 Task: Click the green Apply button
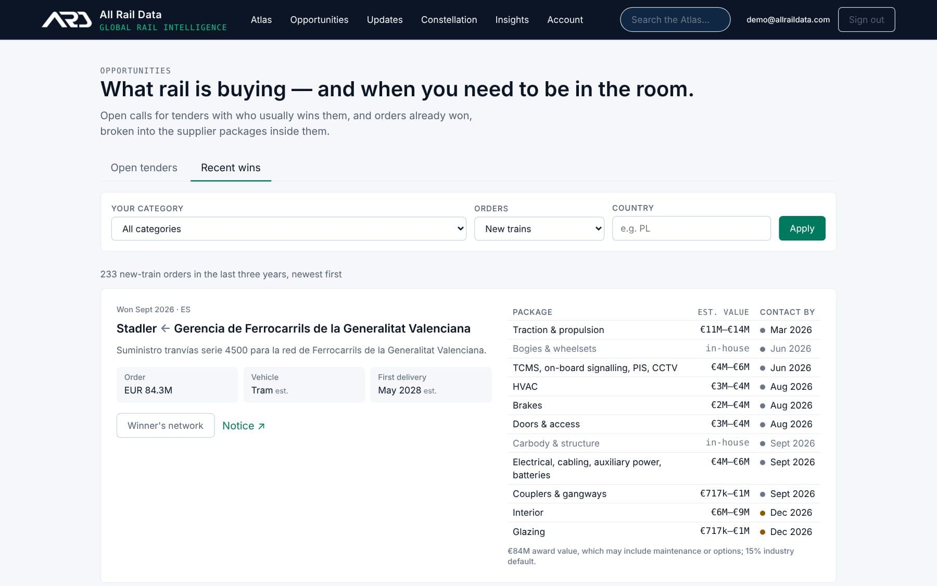click(x=802, y=228)
